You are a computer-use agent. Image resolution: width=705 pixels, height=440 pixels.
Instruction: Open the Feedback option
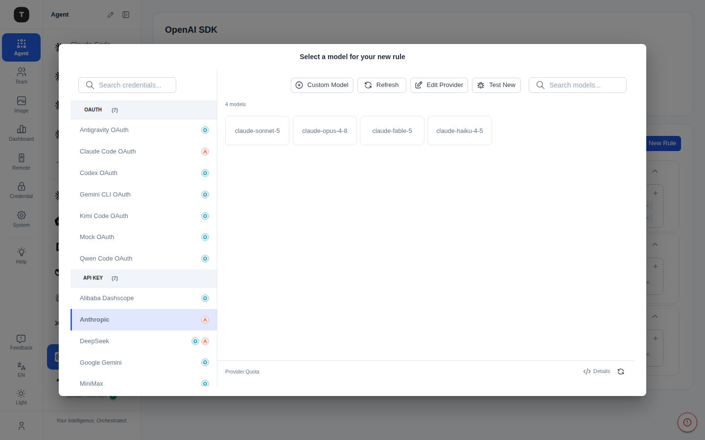(21, 342)
